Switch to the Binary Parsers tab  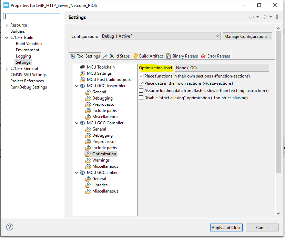click(x=182, y=56)
